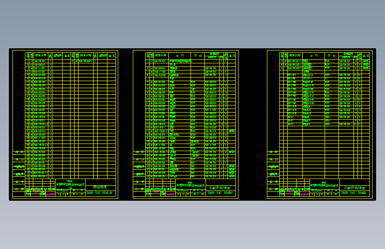Click the drawing number cell of the middle sheet
This screenshot has height=249, width=385.
(x=220, y=193)
